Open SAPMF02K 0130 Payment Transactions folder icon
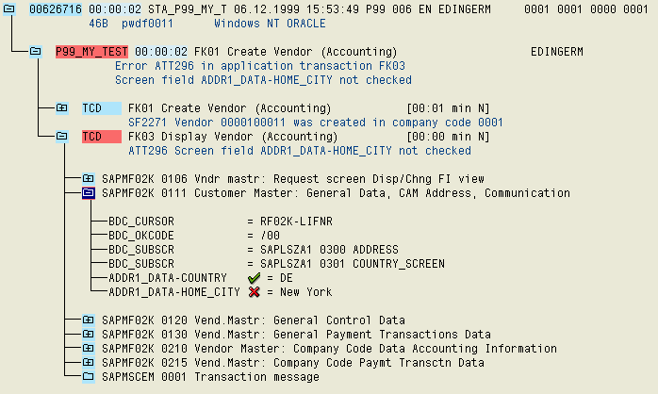The image size is (658, 394). [88, 335]
